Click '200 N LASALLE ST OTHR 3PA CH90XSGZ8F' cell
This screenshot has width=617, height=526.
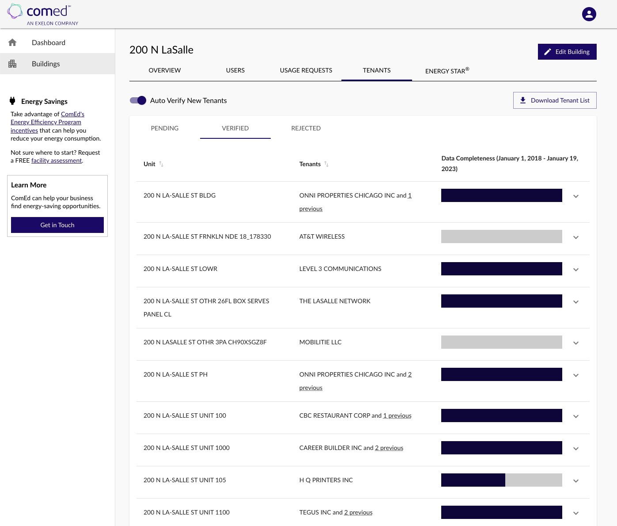[x=205, y=342]
